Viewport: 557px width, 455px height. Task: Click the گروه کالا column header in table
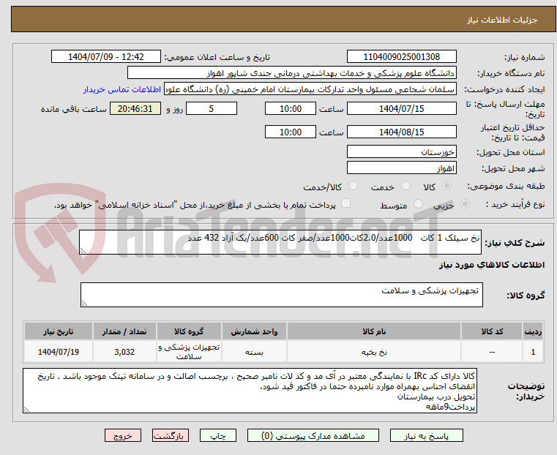pyautogui.click(x=189, y=331)
